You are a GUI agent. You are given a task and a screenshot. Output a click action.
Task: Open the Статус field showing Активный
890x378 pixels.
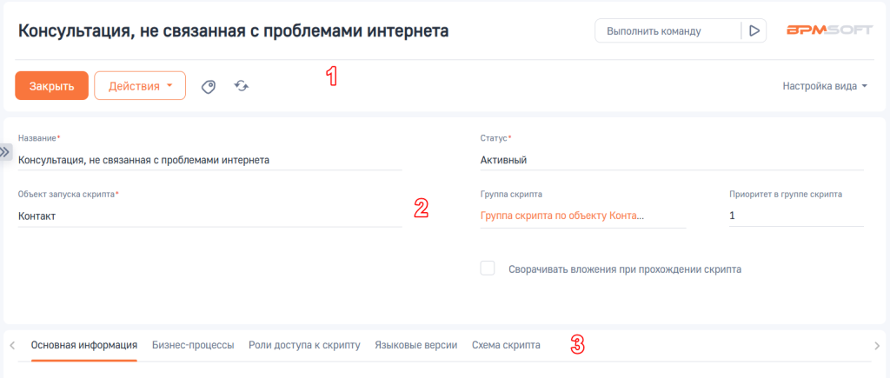click(x=672, y=160)
